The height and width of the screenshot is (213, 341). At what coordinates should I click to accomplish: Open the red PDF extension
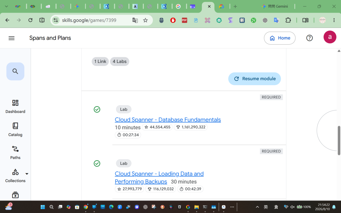click(x=184, y=20)
